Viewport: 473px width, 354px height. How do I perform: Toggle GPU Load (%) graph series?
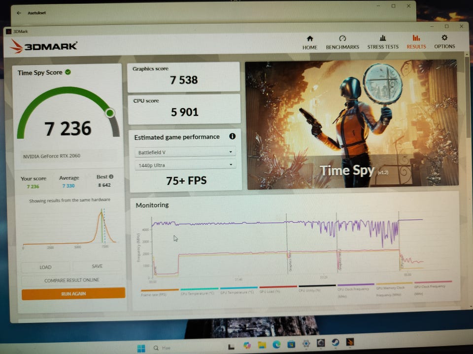pos(278,289)
